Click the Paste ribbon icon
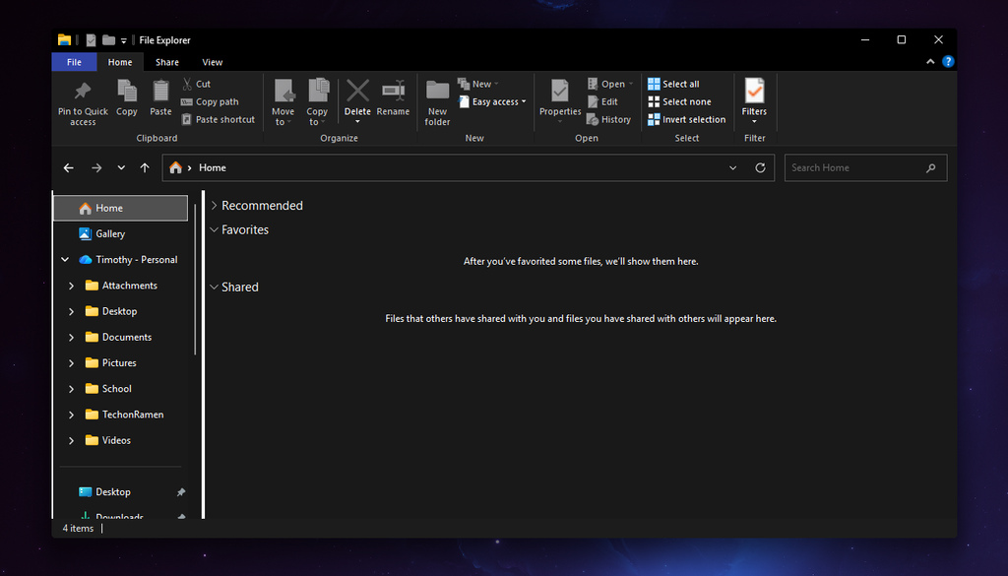Screen dimensions: 1008x576 tap(160, 92)
